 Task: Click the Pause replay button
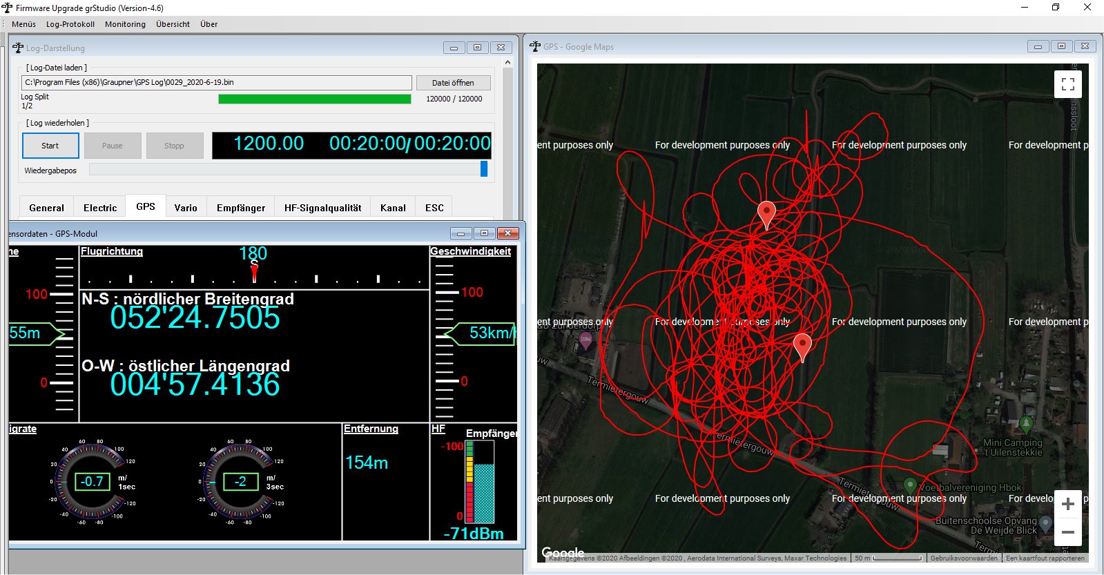113,146
